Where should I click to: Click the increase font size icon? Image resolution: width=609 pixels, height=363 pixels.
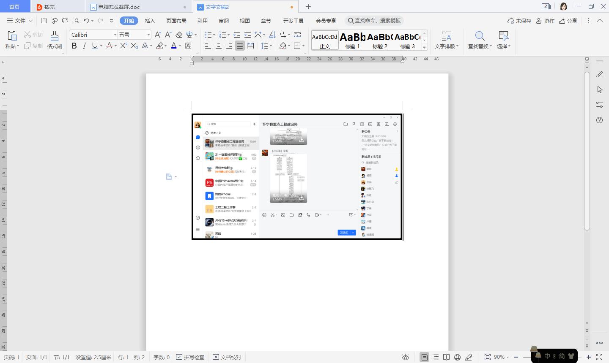(158, 35)
